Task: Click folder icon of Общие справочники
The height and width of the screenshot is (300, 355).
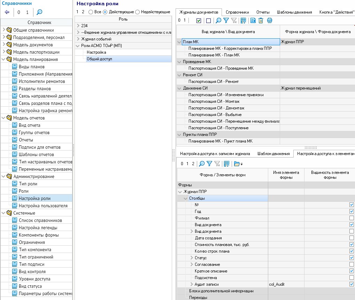Action: (x=9, y=30)
